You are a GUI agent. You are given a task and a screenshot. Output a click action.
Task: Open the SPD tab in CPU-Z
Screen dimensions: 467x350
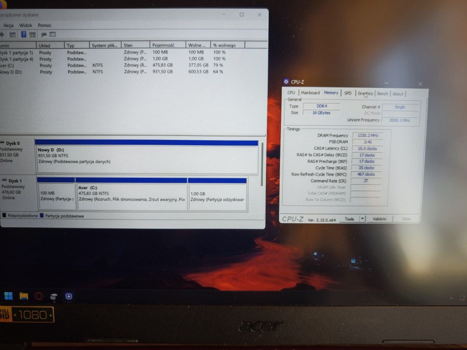[348, 93]
